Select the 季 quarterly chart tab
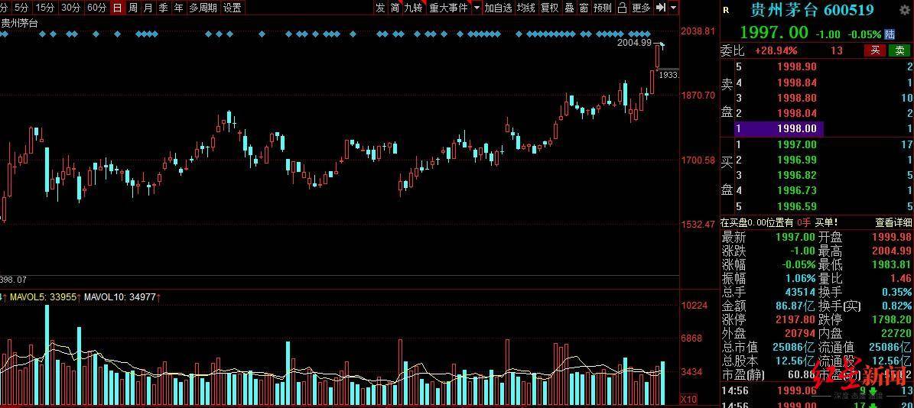 (x=163, y=8)
